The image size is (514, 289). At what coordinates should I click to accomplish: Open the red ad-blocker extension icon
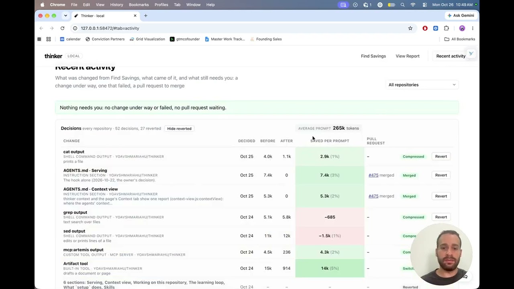click(425, 28)
